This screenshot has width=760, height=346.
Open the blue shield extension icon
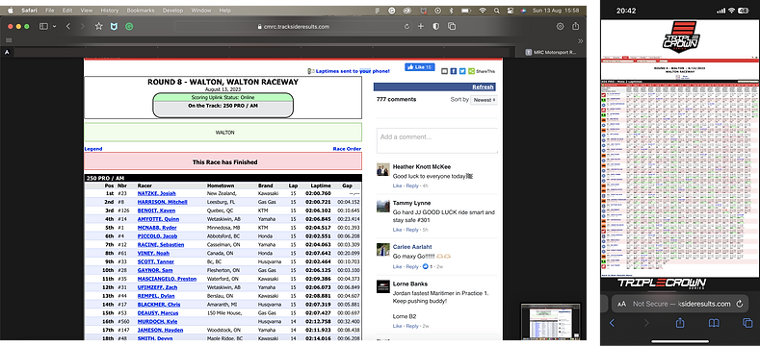pos(114,27)
